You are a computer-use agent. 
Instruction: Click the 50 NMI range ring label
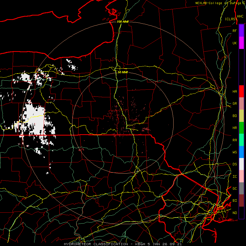123,72
